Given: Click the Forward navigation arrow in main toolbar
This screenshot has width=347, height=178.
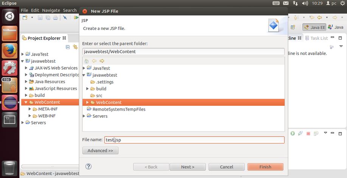Looking at the screenshot, I should point(335,17).
